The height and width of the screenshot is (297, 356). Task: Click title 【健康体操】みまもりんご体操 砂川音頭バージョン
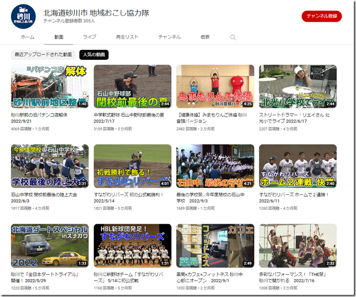tap(212, 118)
